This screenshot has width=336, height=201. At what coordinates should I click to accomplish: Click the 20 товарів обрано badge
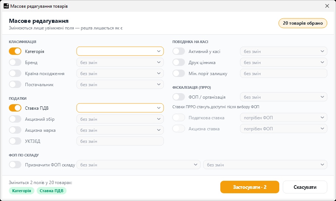coord(303,23)
